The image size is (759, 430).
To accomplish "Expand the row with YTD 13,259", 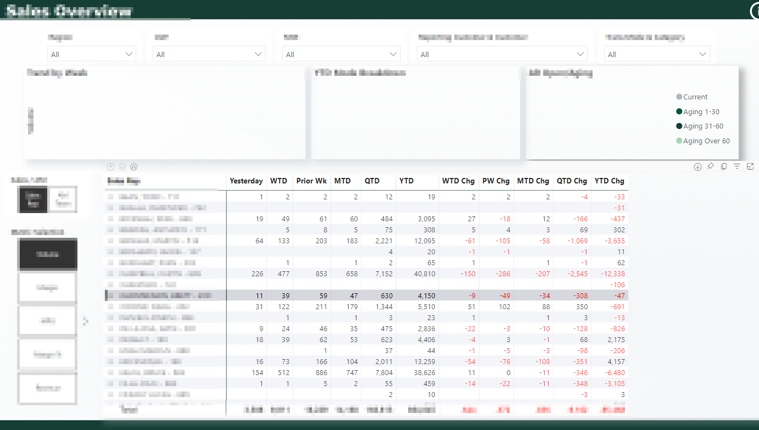I will pos(110,361).
